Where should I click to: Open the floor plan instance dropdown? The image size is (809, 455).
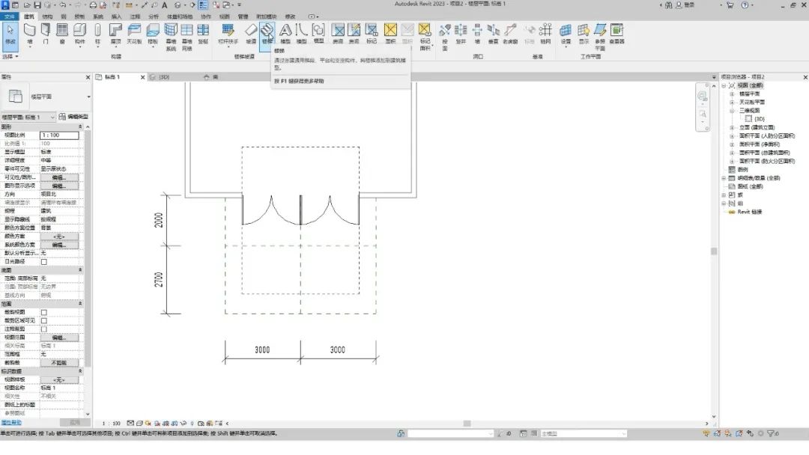coord(28,117)
